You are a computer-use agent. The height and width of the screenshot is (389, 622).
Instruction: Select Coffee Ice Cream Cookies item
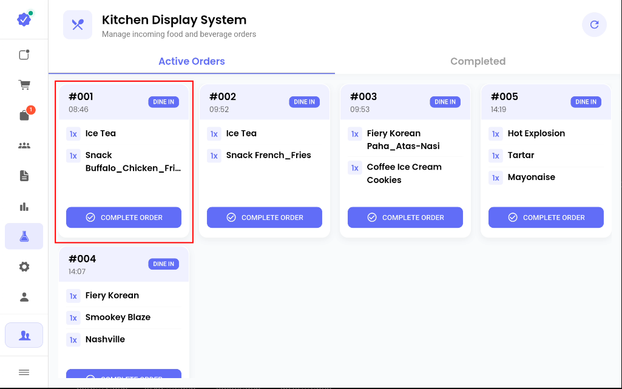point(405,173)
